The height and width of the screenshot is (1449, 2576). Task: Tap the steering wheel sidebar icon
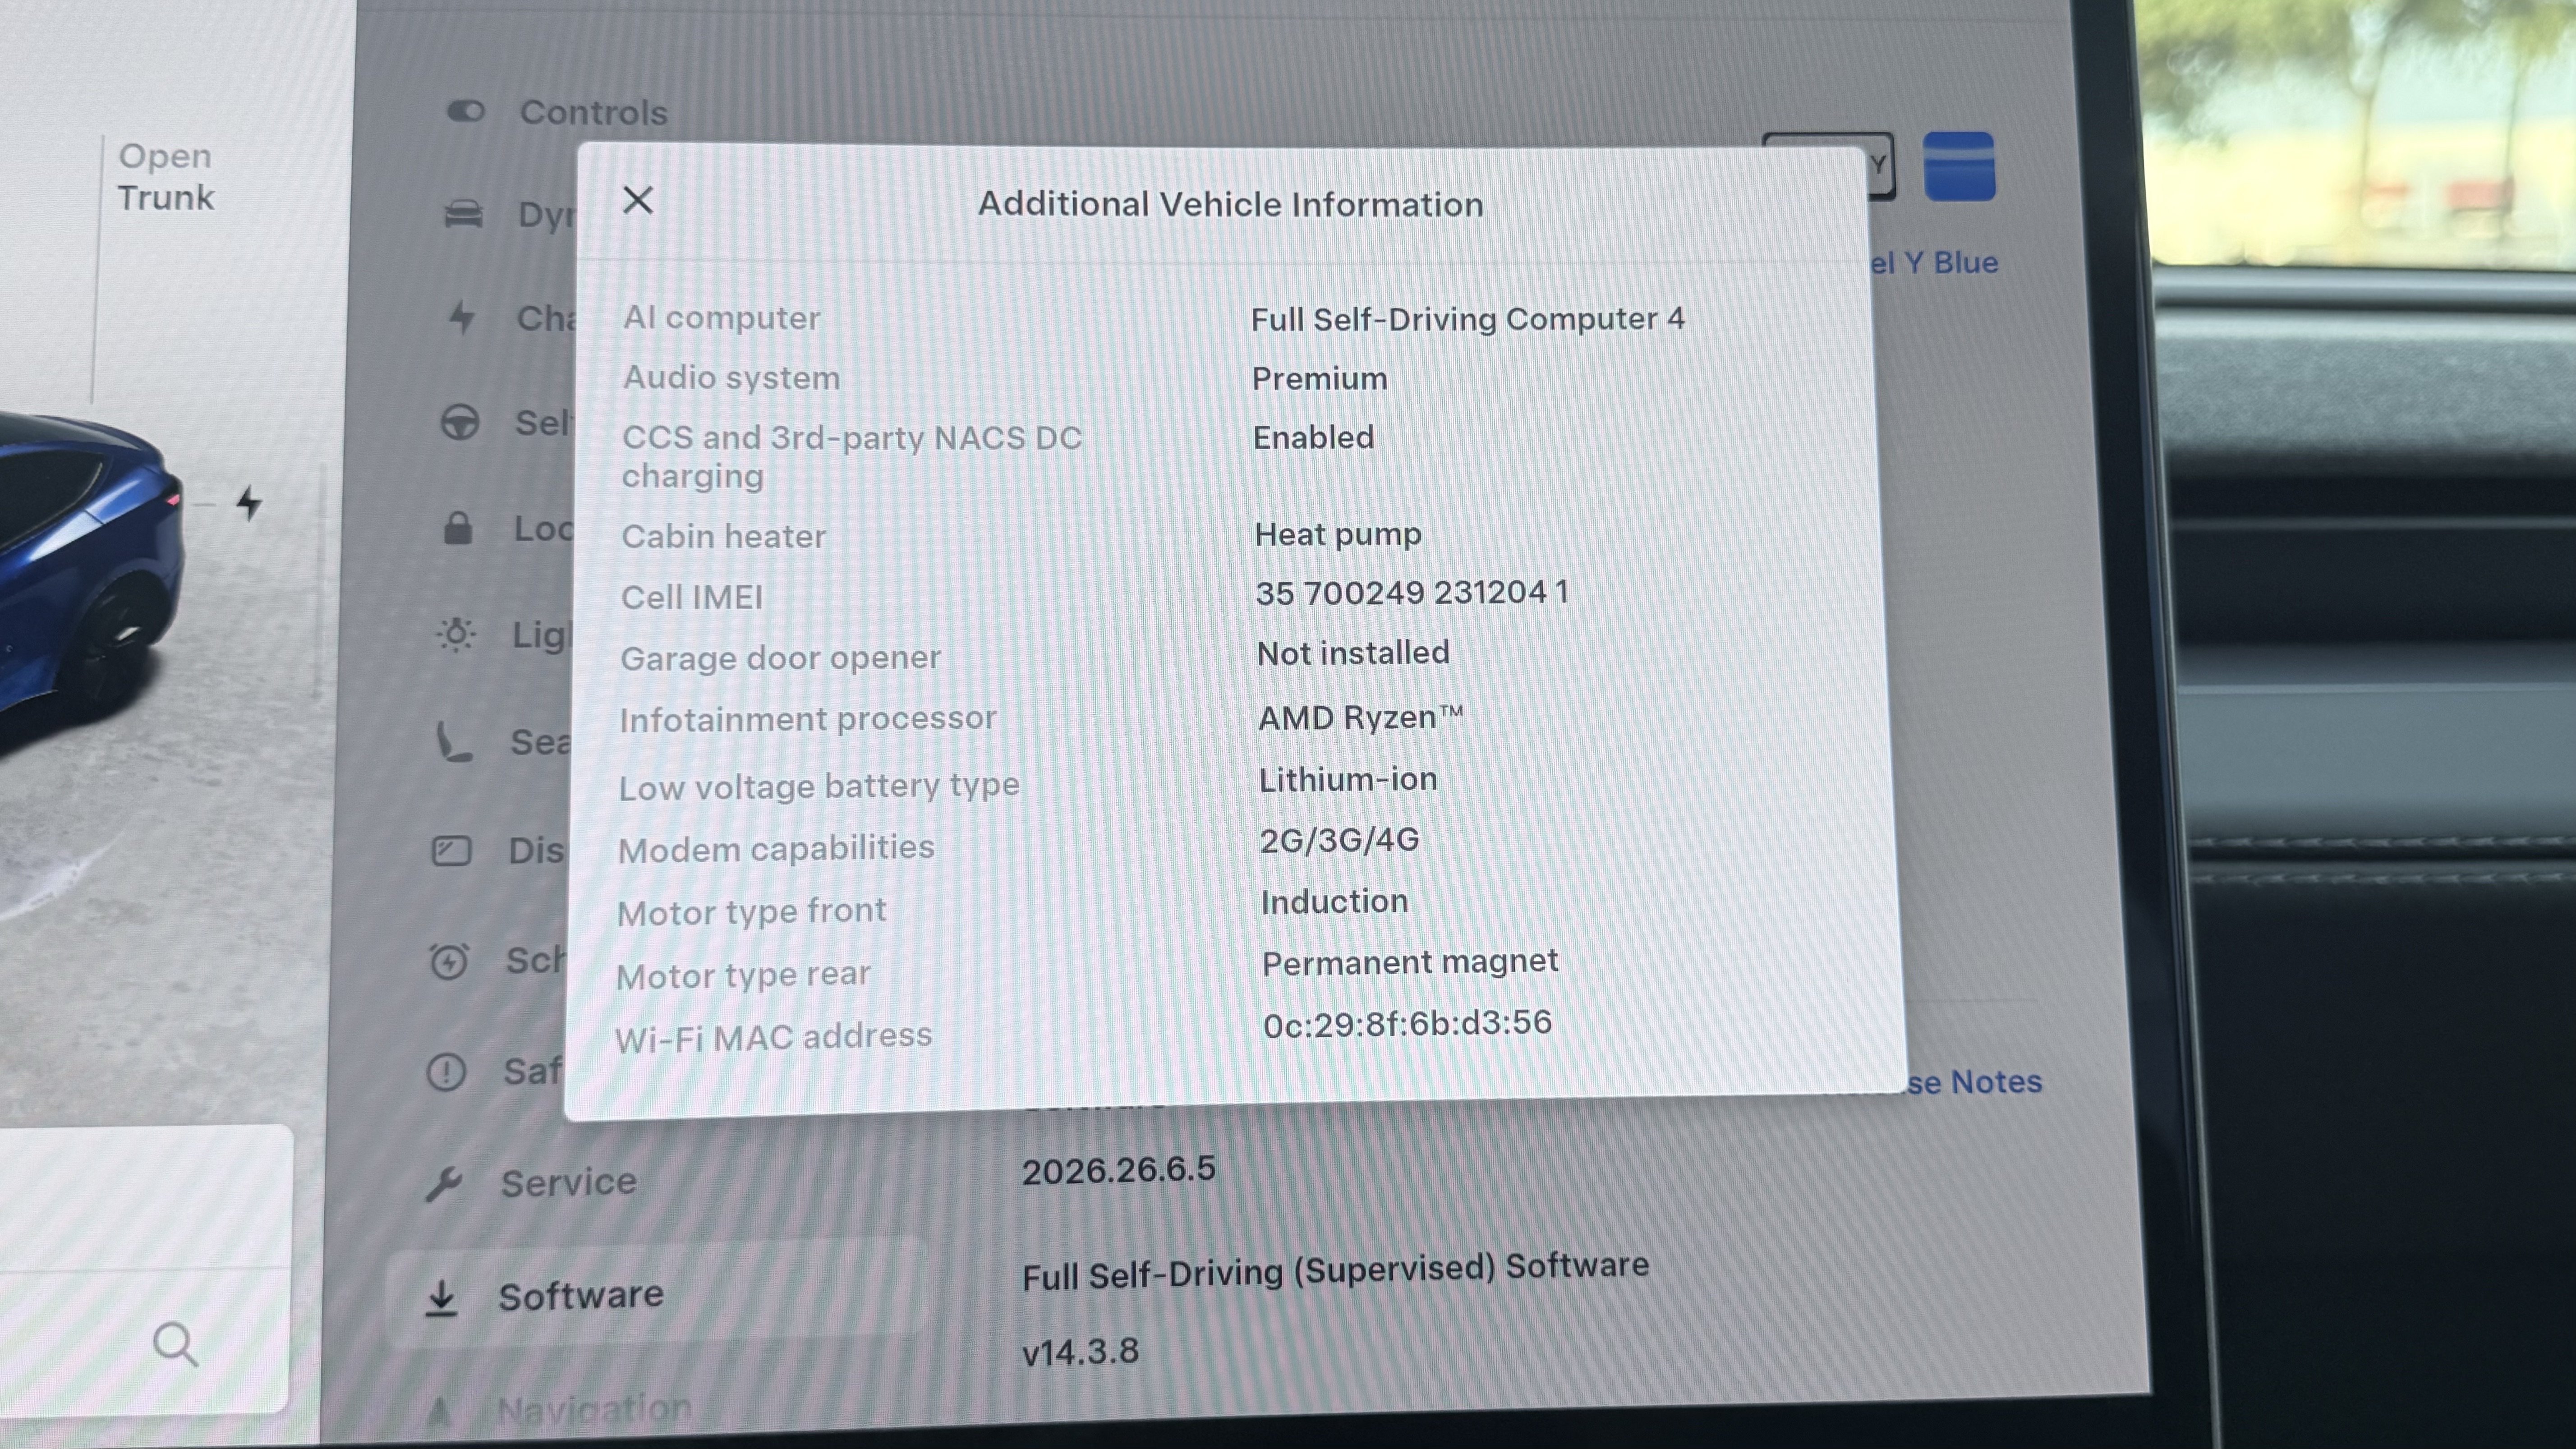[460, 422]
